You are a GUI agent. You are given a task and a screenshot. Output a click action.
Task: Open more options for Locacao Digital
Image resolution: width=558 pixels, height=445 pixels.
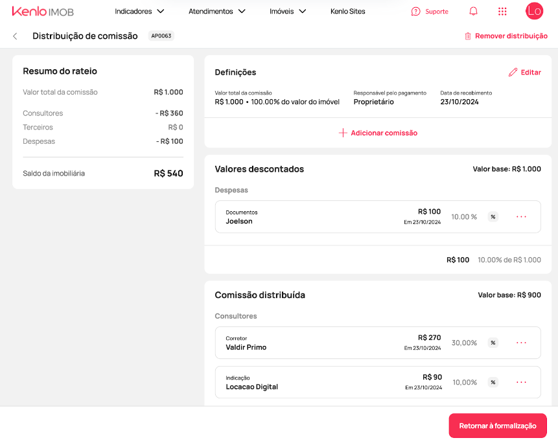(x=521, y=382)
